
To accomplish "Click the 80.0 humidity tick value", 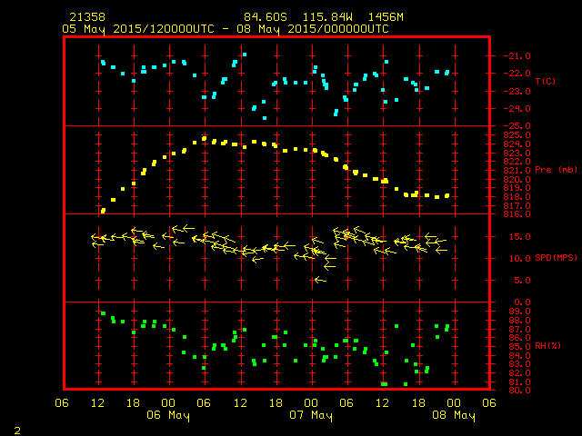I will click(x=519, y=390).
